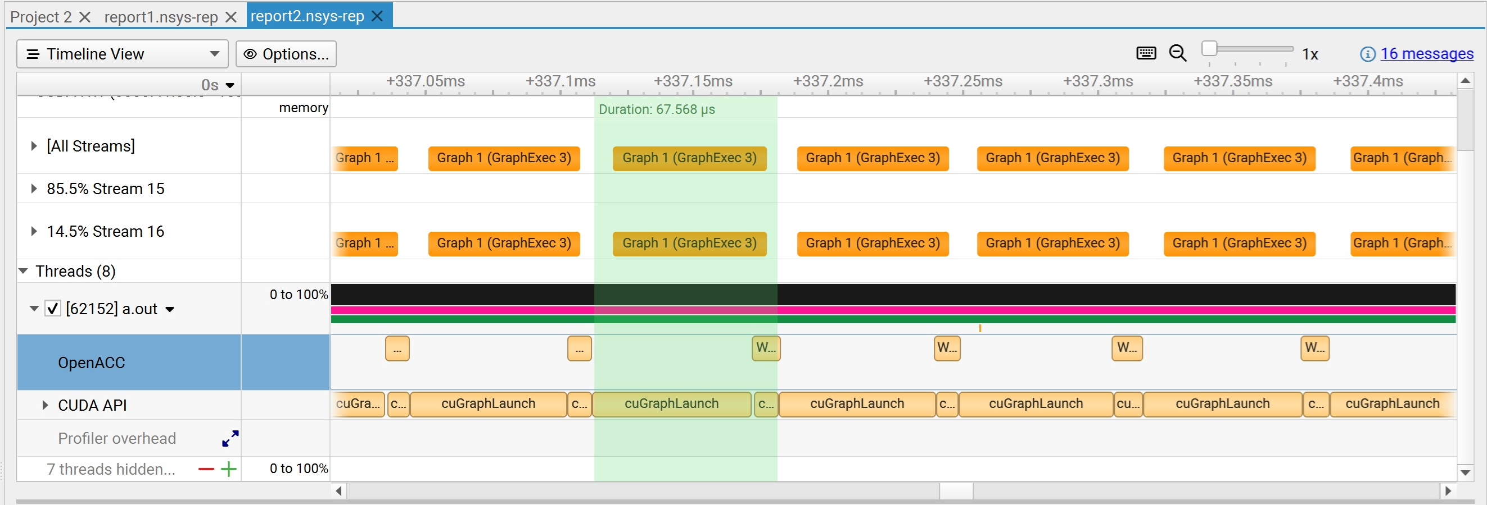Show hidden threads with the green plus icon
The width and height of the screenshot is (1487, 505).
pos(229,469)
